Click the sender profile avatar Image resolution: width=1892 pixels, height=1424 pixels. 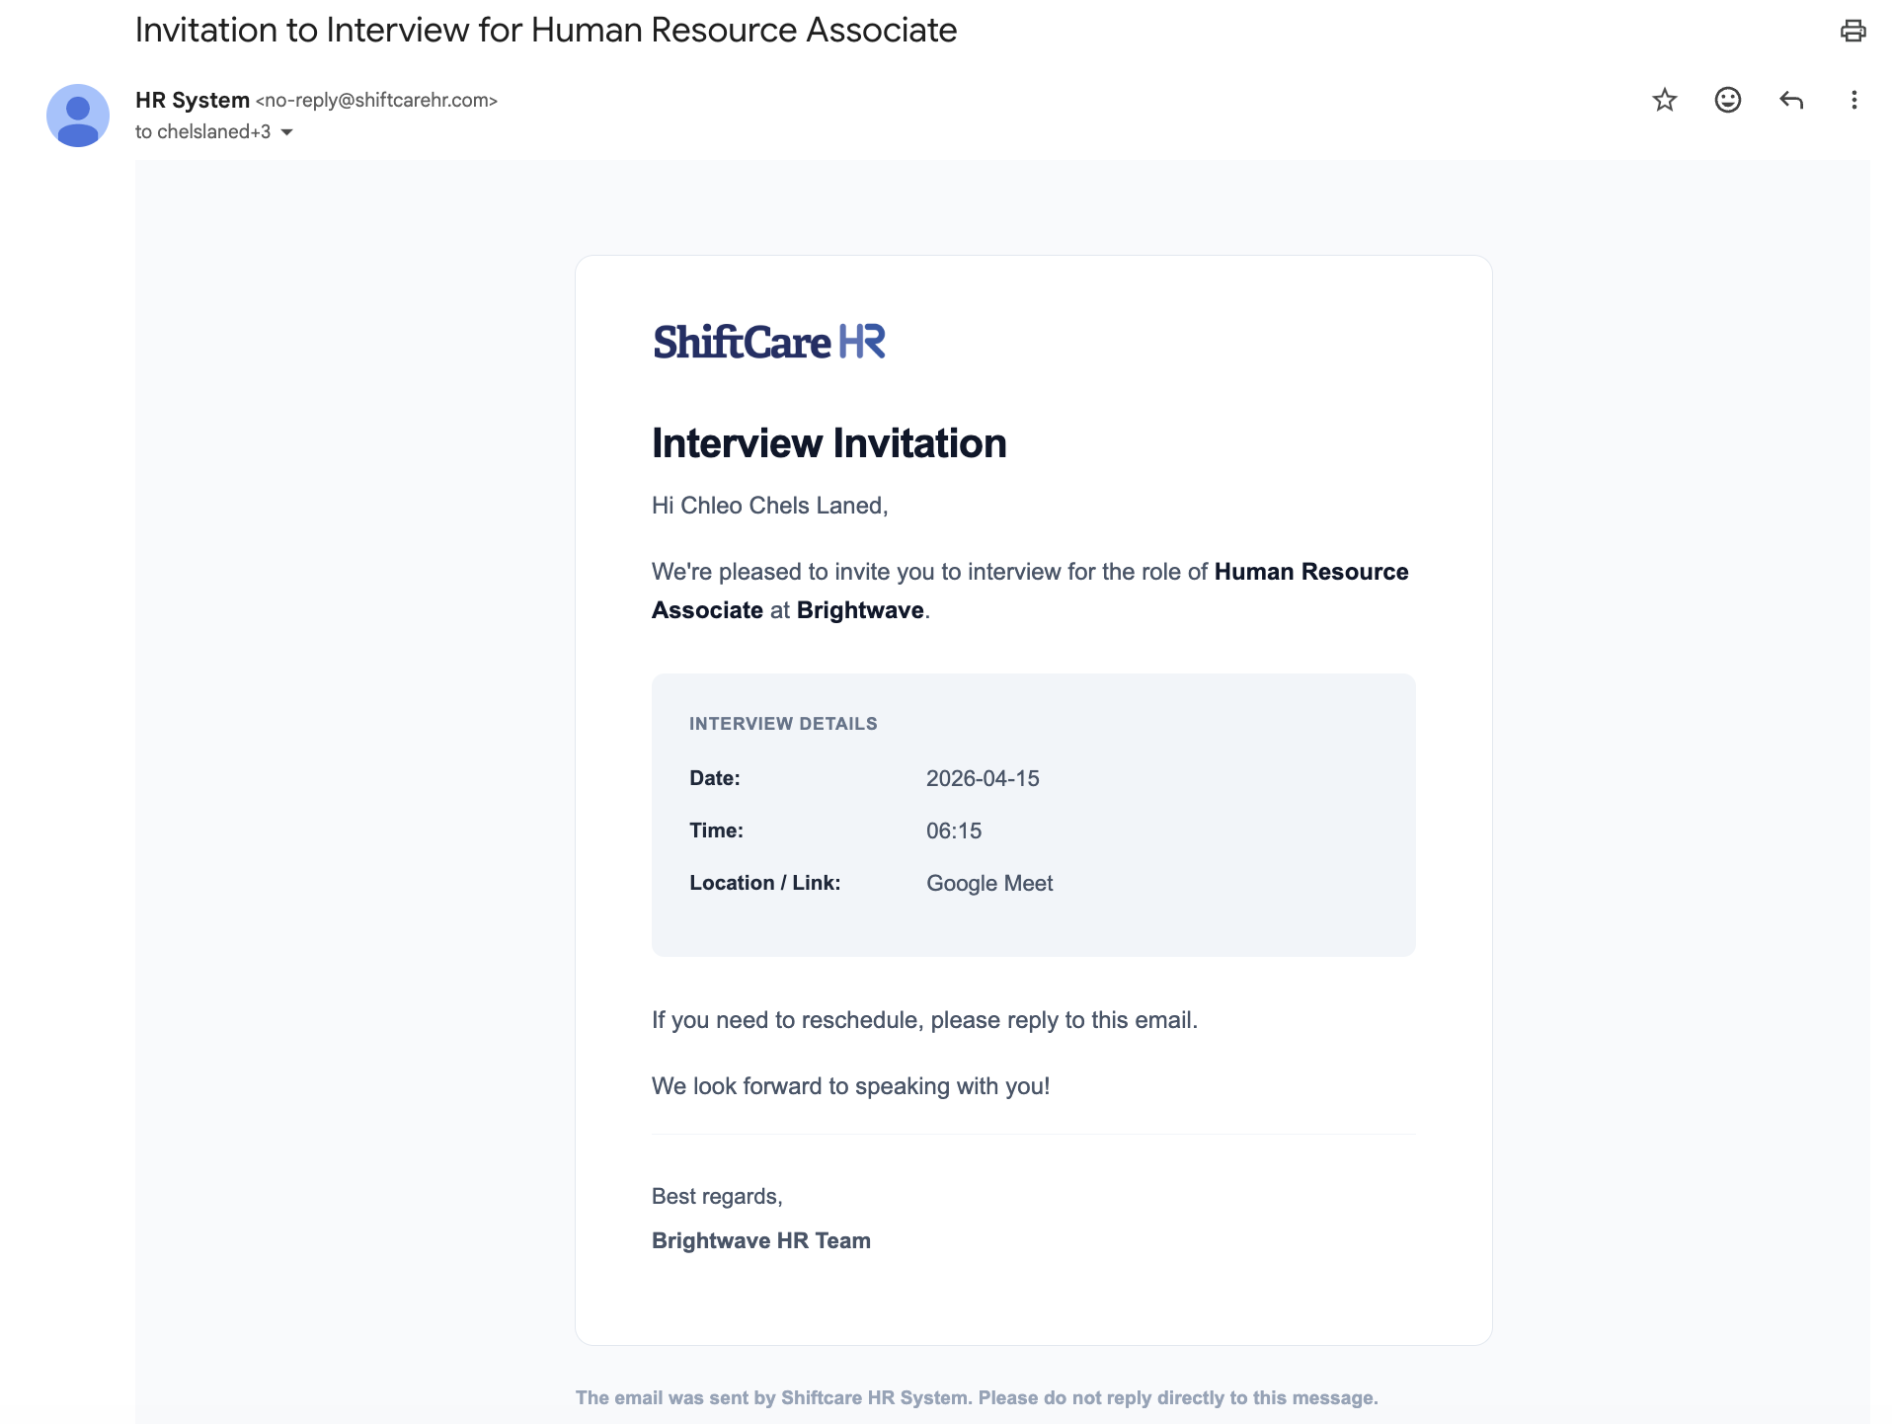tap(78, 116)
